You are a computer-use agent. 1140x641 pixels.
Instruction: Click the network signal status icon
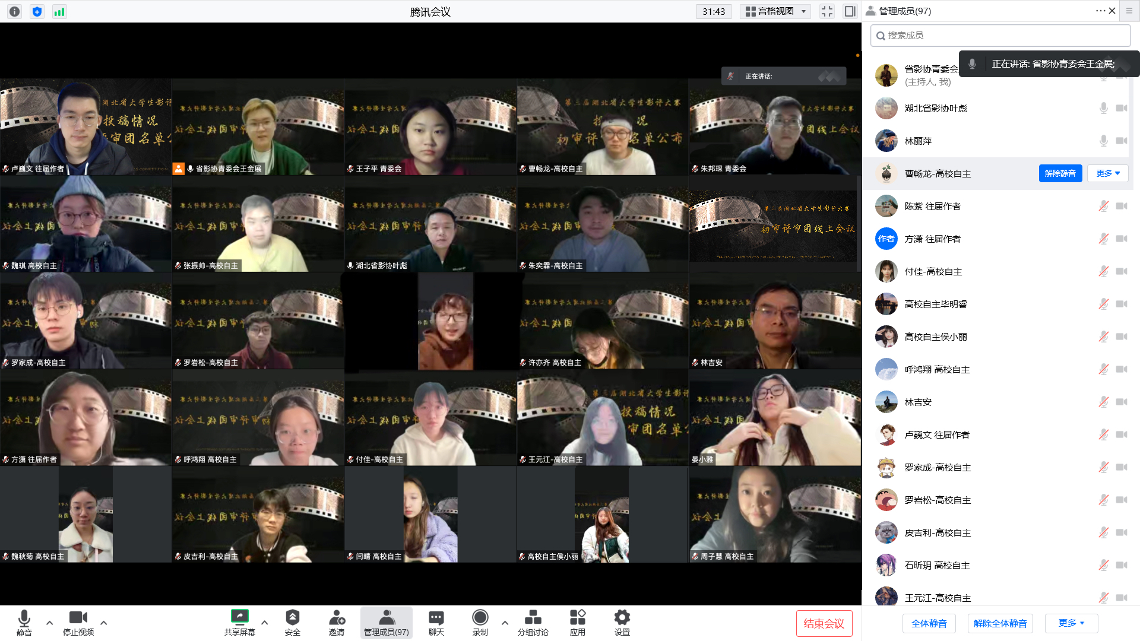click(59, 11)
